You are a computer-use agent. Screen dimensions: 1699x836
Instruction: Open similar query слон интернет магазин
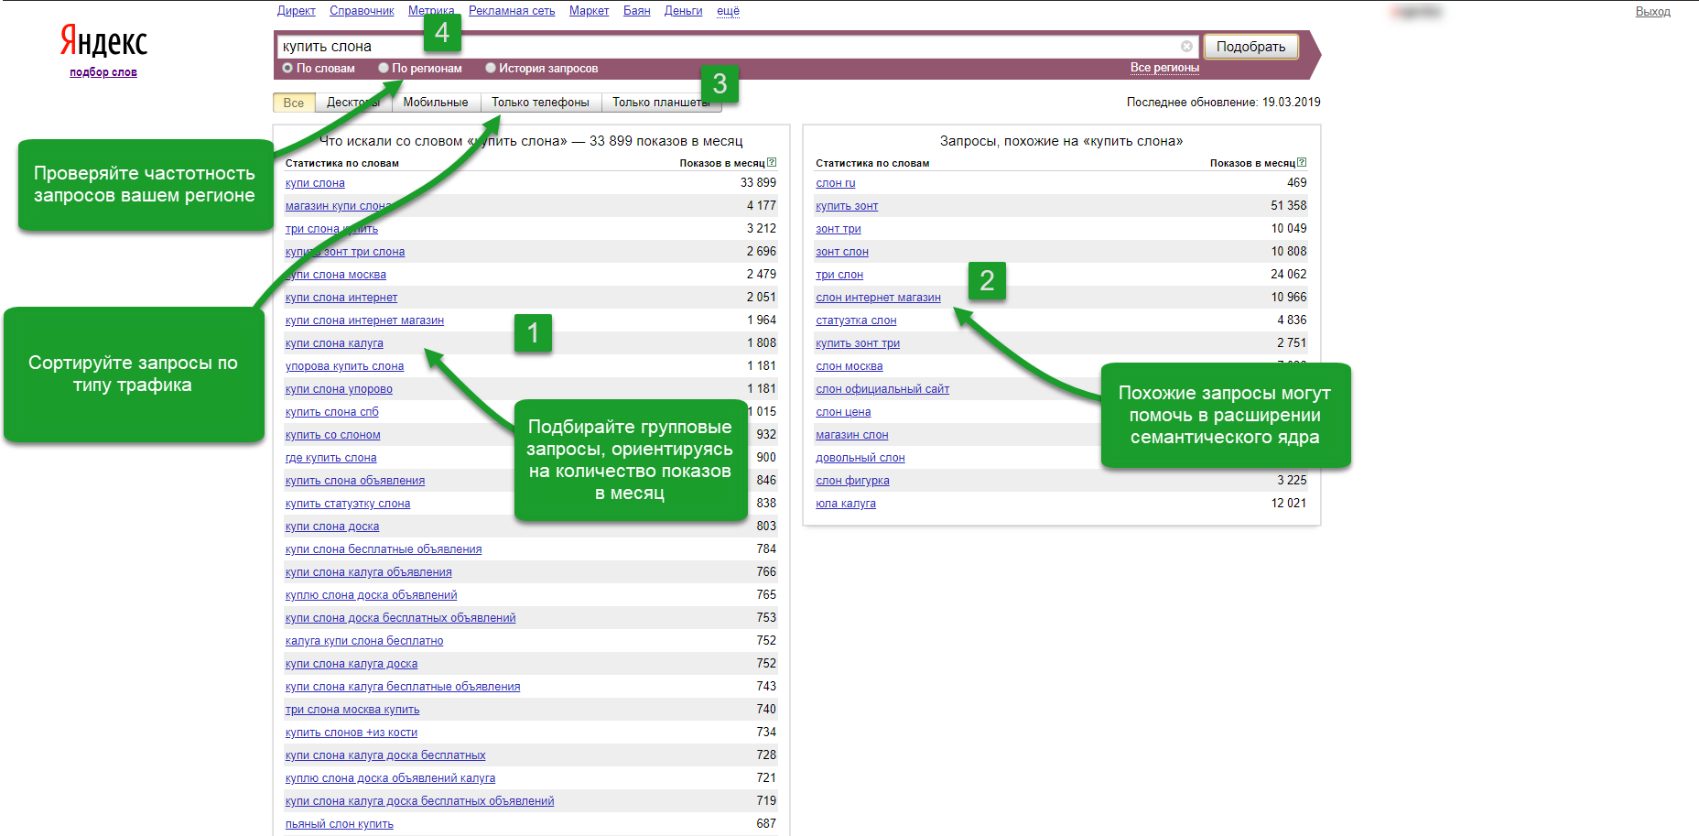(879, 298)
